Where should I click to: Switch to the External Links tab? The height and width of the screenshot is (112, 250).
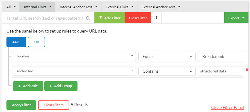[x=119, y=7]
